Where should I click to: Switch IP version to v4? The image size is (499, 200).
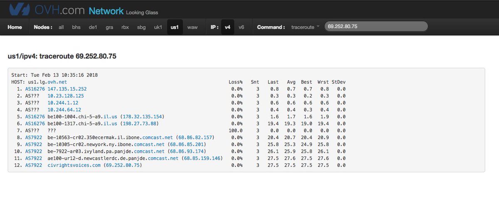point(227,27)
